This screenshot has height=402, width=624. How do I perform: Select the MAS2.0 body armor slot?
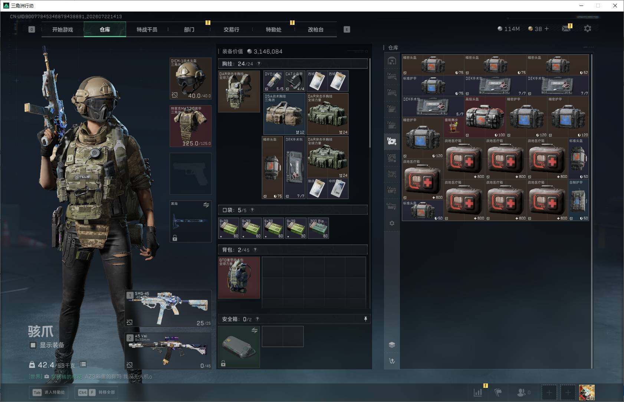pos(191,126)
